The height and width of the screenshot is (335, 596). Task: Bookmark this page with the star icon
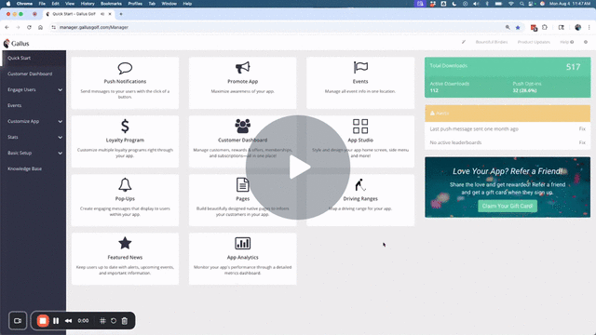coord(518,27)
